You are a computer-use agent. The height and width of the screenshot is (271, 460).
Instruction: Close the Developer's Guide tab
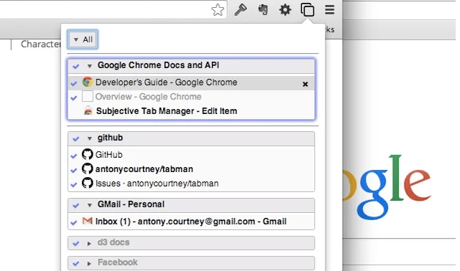pyautogui.click(x=305, y=85)
